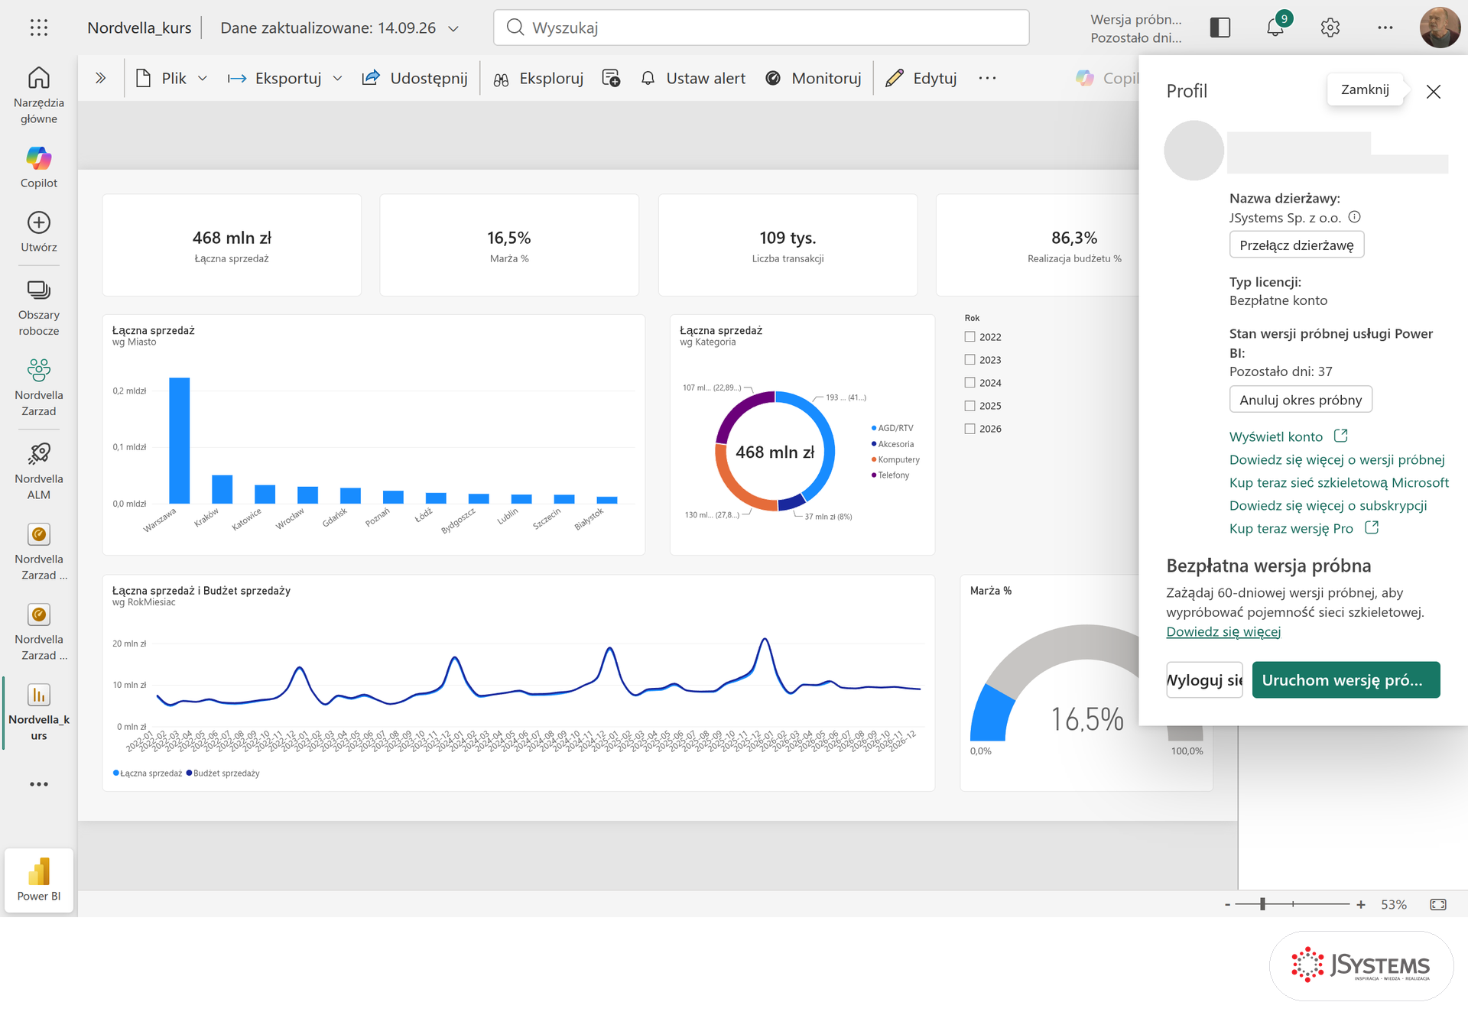Open the toolbar overflow ellipsis menu

pyautogui.click(x=987, y=78)
